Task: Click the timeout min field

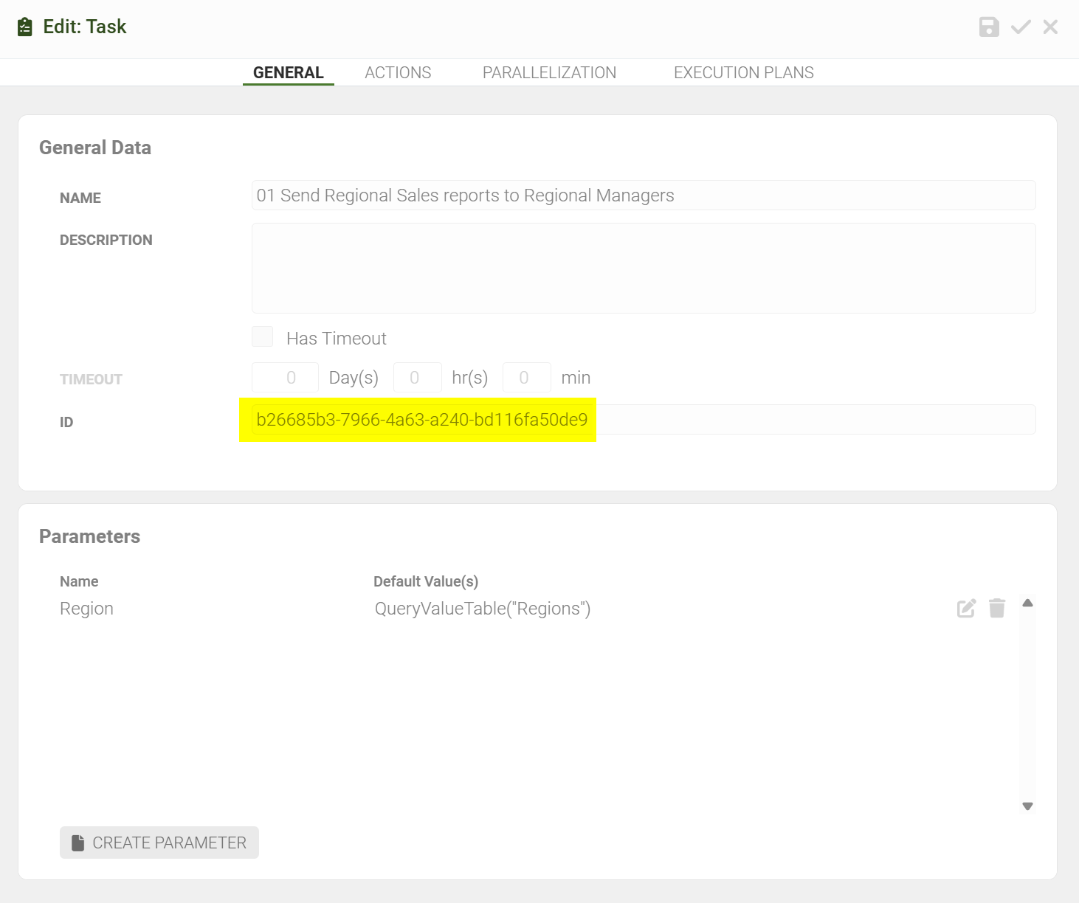Action: (x=526, y=378)
